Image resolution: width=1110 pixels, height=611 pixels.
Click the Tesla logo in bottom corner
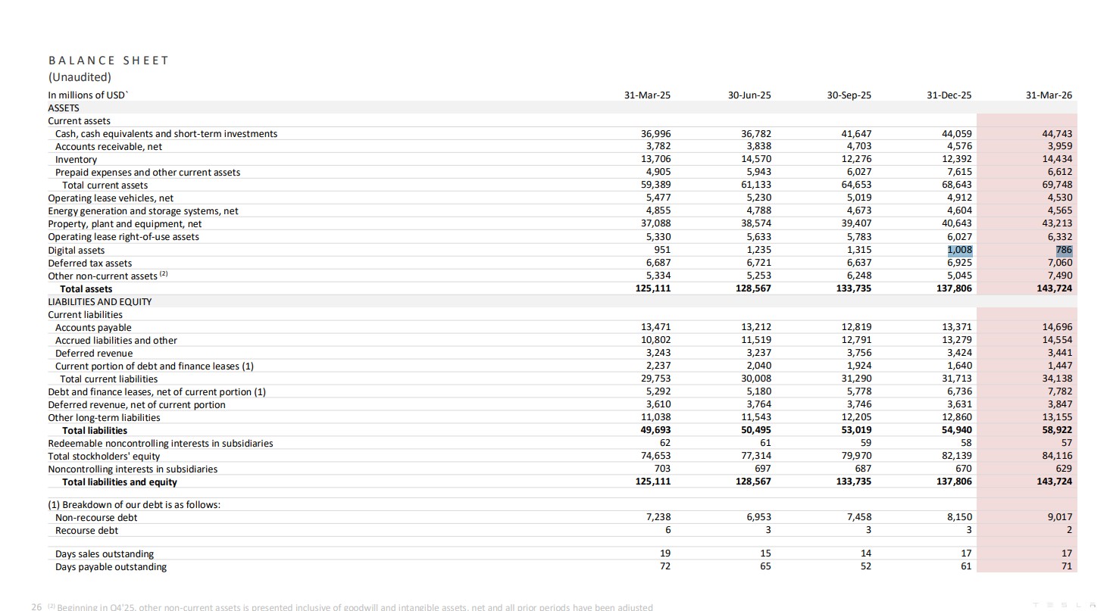pos(1064,604)
